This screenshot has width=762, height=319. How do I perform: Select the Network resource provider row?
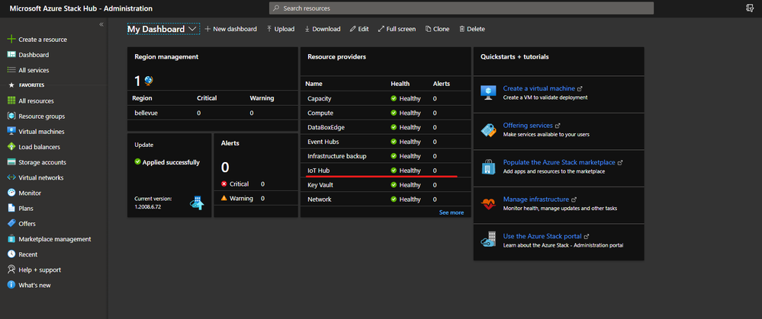[x=386, y=199]
